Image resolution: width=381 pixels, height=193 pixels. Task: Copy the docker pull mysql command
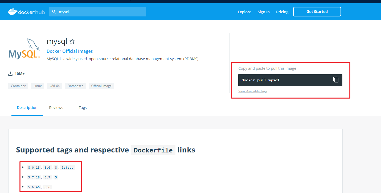point(336,80)
